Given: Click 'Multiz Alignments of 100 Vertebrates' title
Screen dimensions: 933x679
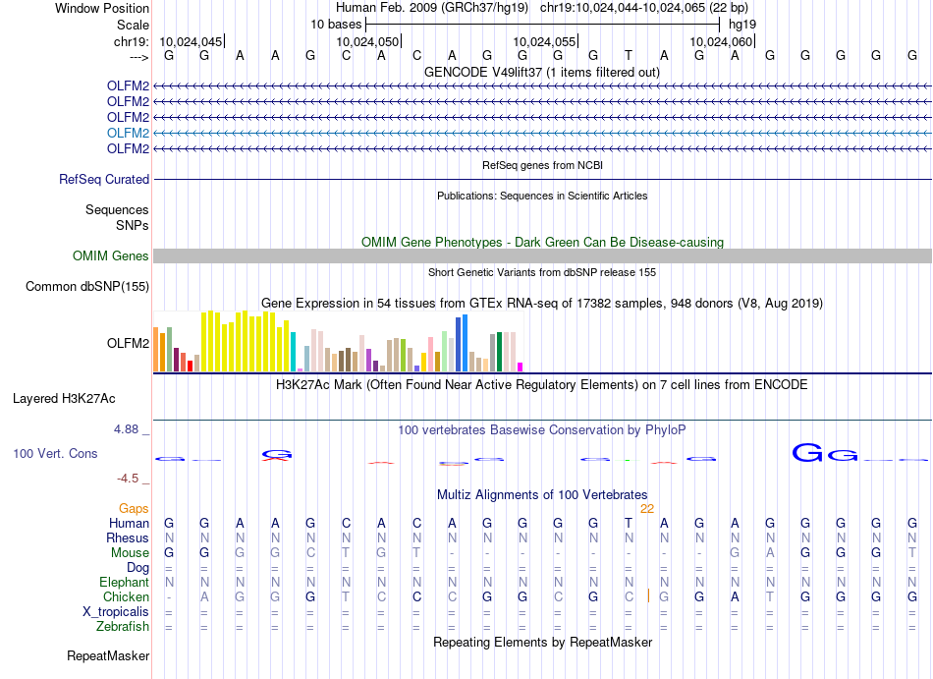Looking at the screenshot, I should pyautogui.click(x=542, y=495).
